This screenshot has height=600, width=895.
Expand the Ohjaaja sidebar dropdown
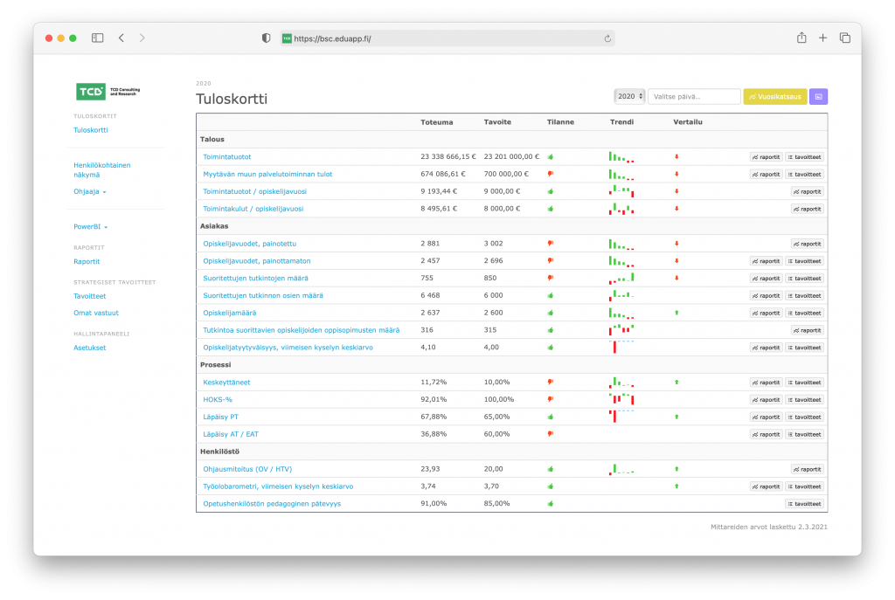(90, 191)
